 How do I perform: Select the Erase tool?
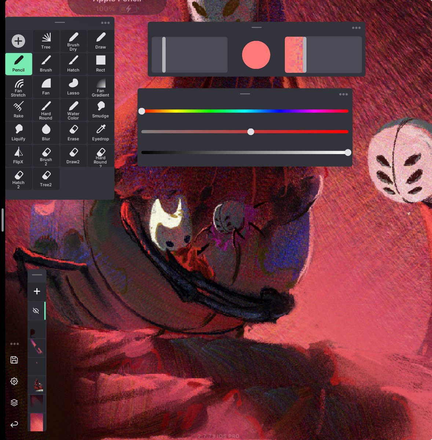[73, 133]
